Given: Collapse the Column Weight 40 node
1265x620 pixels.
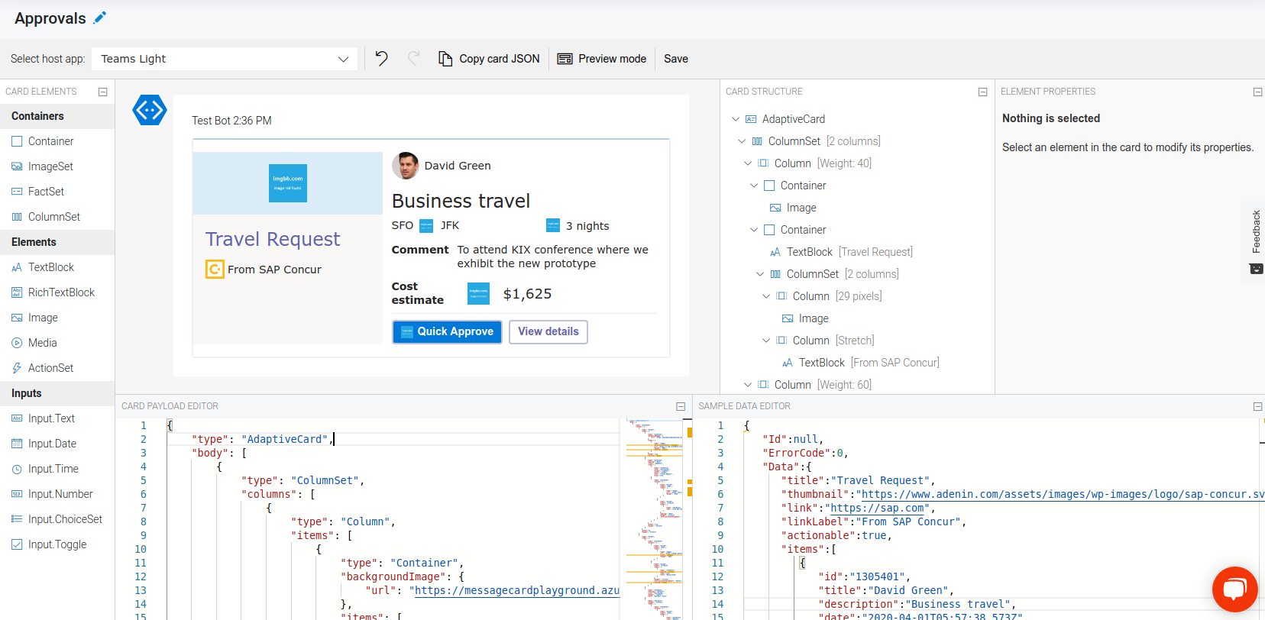Looking at the screenshot, I should [748, 163].
